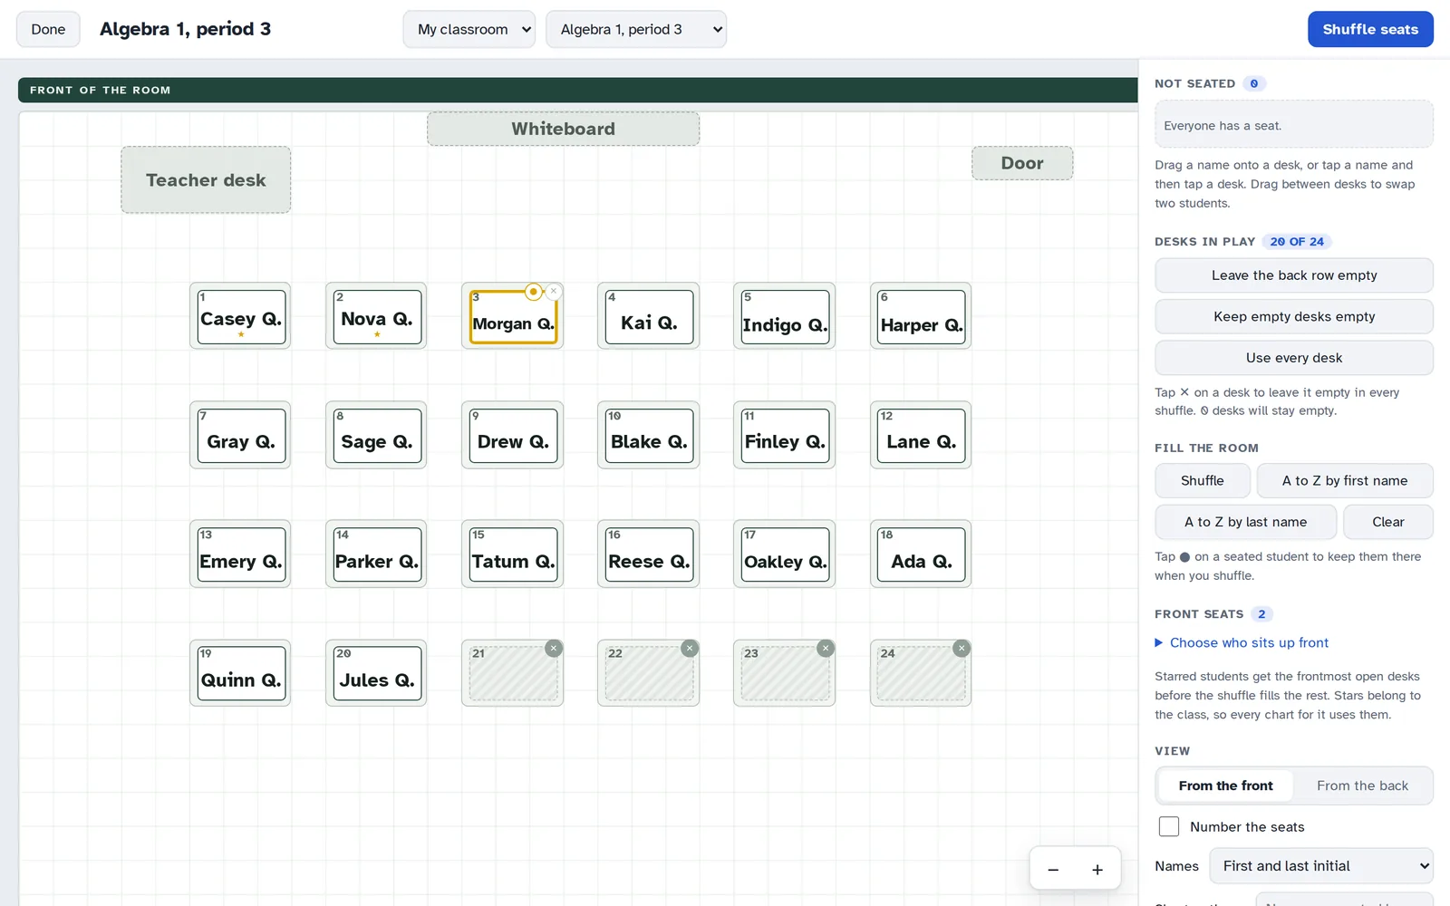This screenshot has width=1450, height=906.
Task: Zoom in the chart with the plus button
Action: coord(1097,870)
